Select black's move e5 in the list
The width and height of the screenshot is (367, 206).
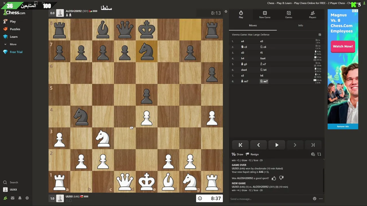click(x=261, y=41)
